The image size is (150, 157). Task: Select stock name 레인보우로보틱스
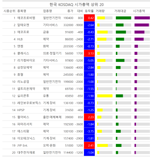(x=29, y=103)
